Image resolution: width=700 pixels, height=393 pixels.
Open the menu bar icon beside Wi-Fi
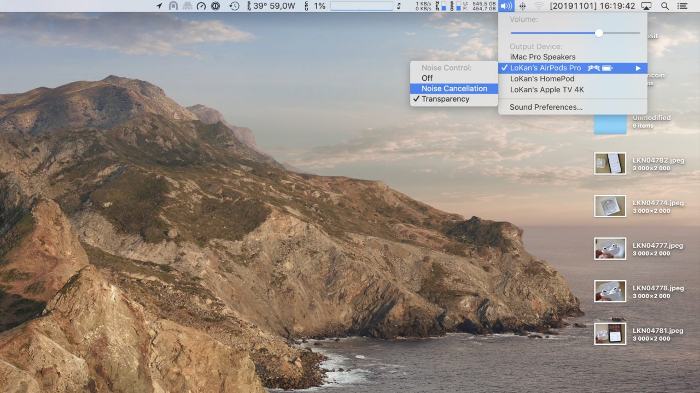(523, 6)
